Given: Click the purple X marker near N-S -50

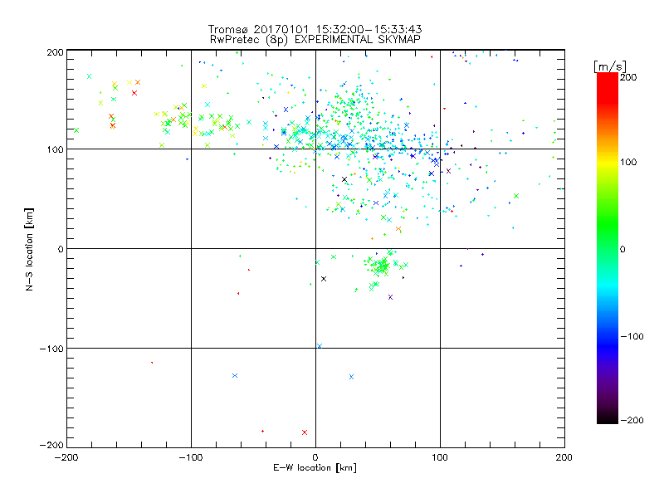Looking at the screenshot, I should [390, 297].
